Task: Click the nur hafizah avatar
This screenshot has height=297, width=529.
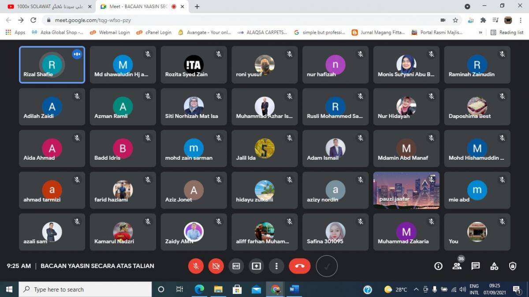Action: [335, 65]
